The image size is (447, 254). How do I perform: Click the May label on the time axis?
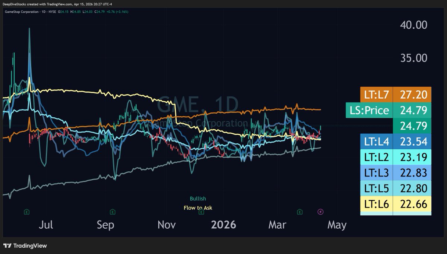coord(337,225)
